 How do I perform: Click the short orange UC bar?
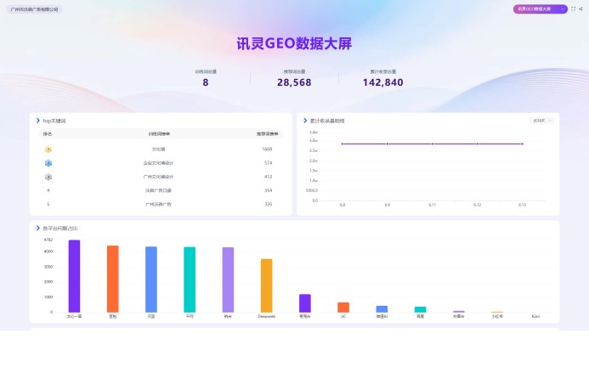pyautogui.click(x=343, y=308)
